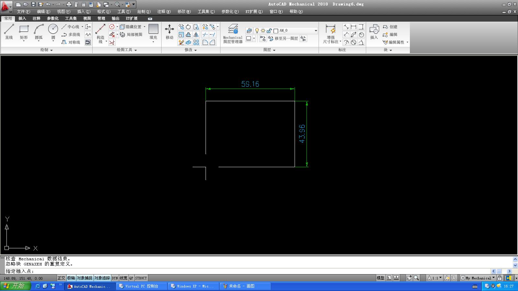Open the 文件(F) menu
This screenshot has height=291, width=518.
(23, 12)
